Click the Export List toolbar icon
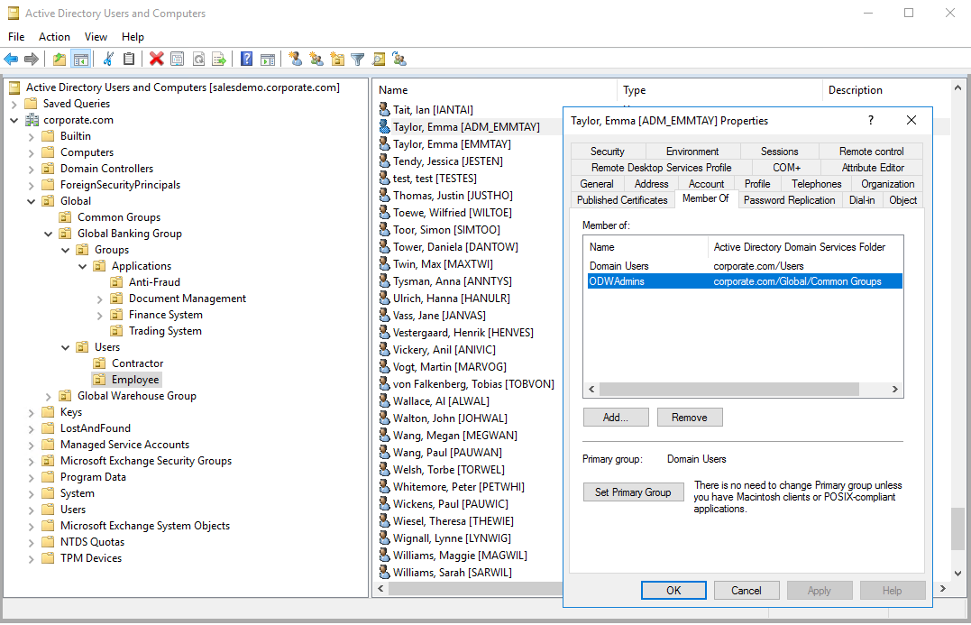The image size is (971, 625). [219, 60]
